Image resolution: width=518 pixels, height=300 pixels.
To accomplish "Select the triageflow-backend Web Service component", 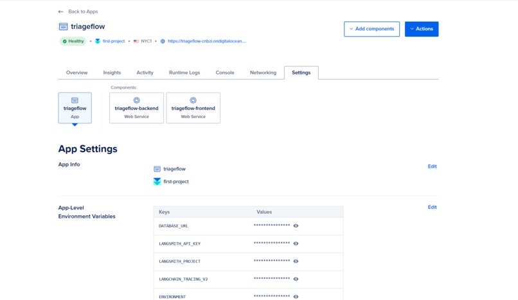I will (x=136, y=108).
